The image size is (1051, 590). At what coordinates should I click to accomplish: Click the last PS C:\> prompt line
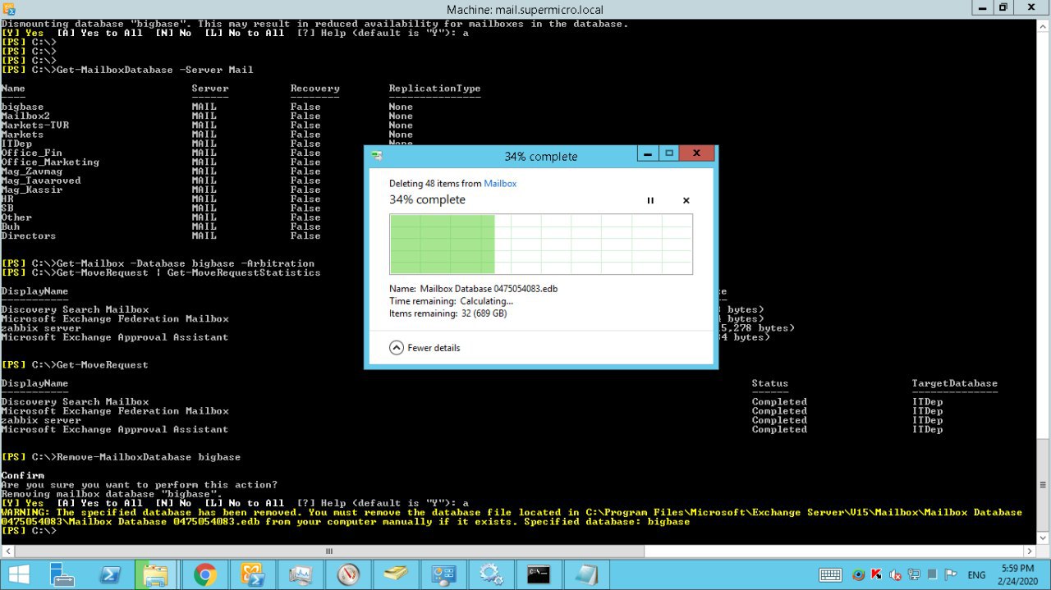point(29,530)
